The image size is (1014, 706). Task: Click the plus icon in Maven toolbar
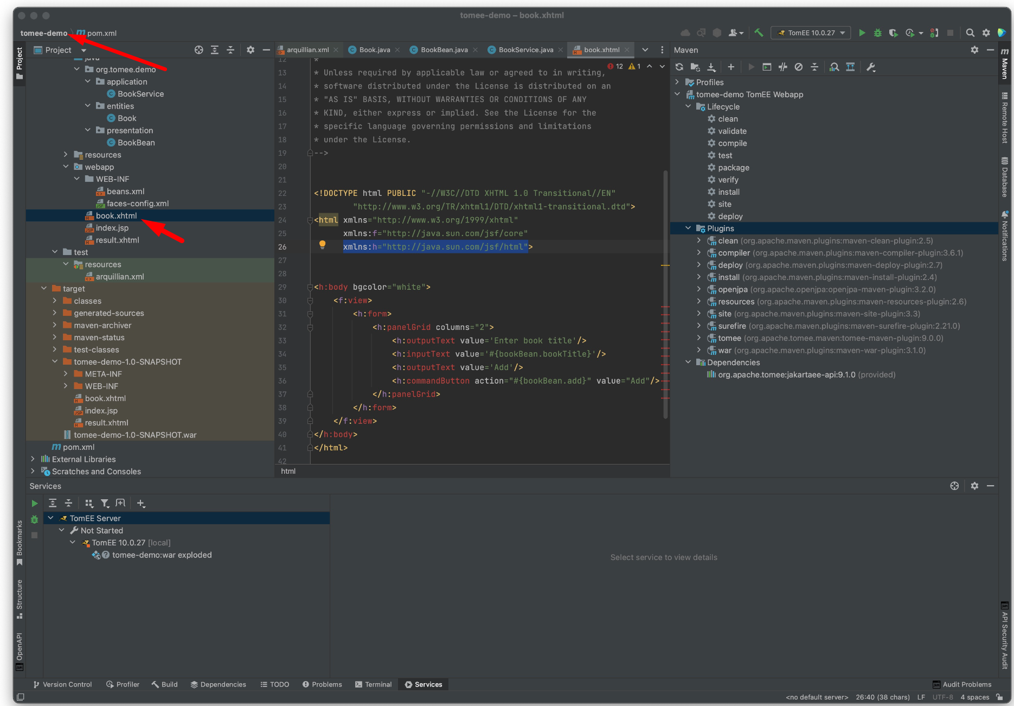pos(731,67)
